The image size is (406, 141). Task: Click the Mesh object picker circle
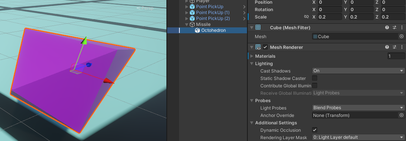point(402,36)
